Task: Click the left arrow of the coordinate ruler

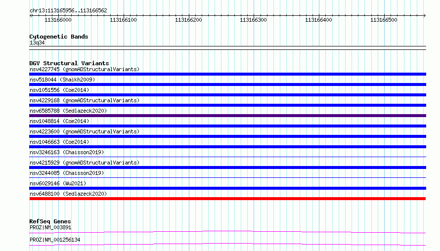Action: [x=31, y=15]
